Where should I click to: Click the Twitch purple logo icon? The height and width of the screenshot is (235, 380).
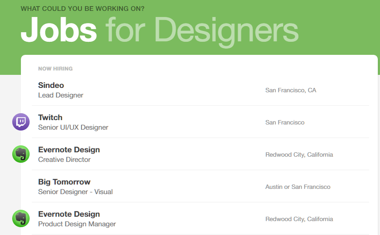[x=21, y=122]
